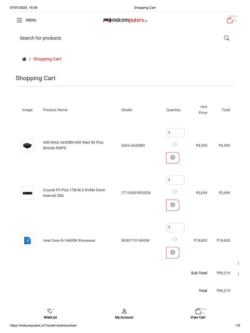Remove Crucial P3 Plus SSD from cart

pyautogui.click(x=173, y=205)
